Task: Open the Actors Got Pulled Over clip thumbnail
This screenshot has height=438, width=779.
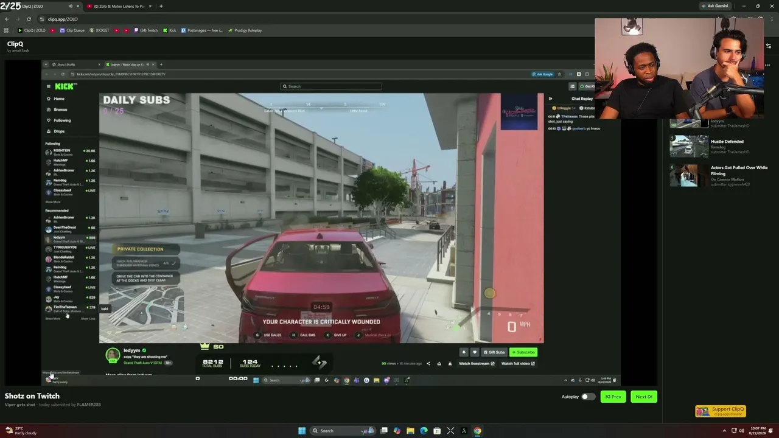Action: (689, 175)
